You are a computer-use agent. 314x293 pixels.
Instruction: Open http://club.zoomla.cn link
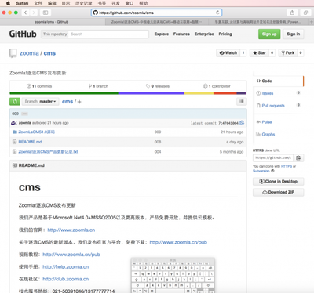(x=66, y=279)
